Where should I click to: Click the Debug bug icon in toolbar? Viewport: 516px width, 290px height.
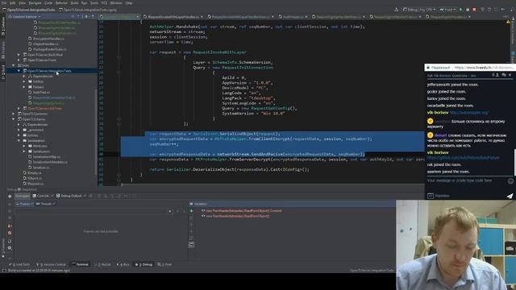468,10
